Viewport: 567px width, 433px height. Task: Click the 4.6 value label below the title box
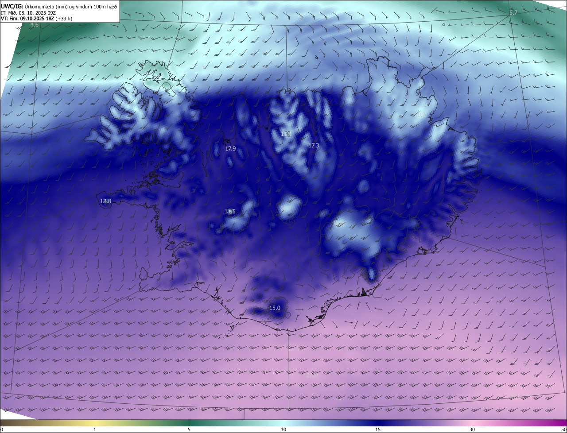(34, 25)
